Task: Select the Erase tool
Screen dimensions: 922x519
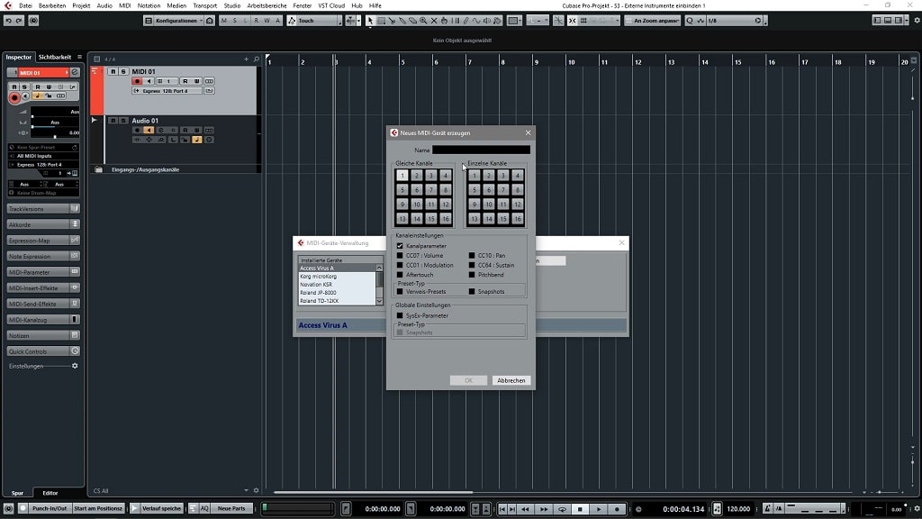Action: coord(412,21)
